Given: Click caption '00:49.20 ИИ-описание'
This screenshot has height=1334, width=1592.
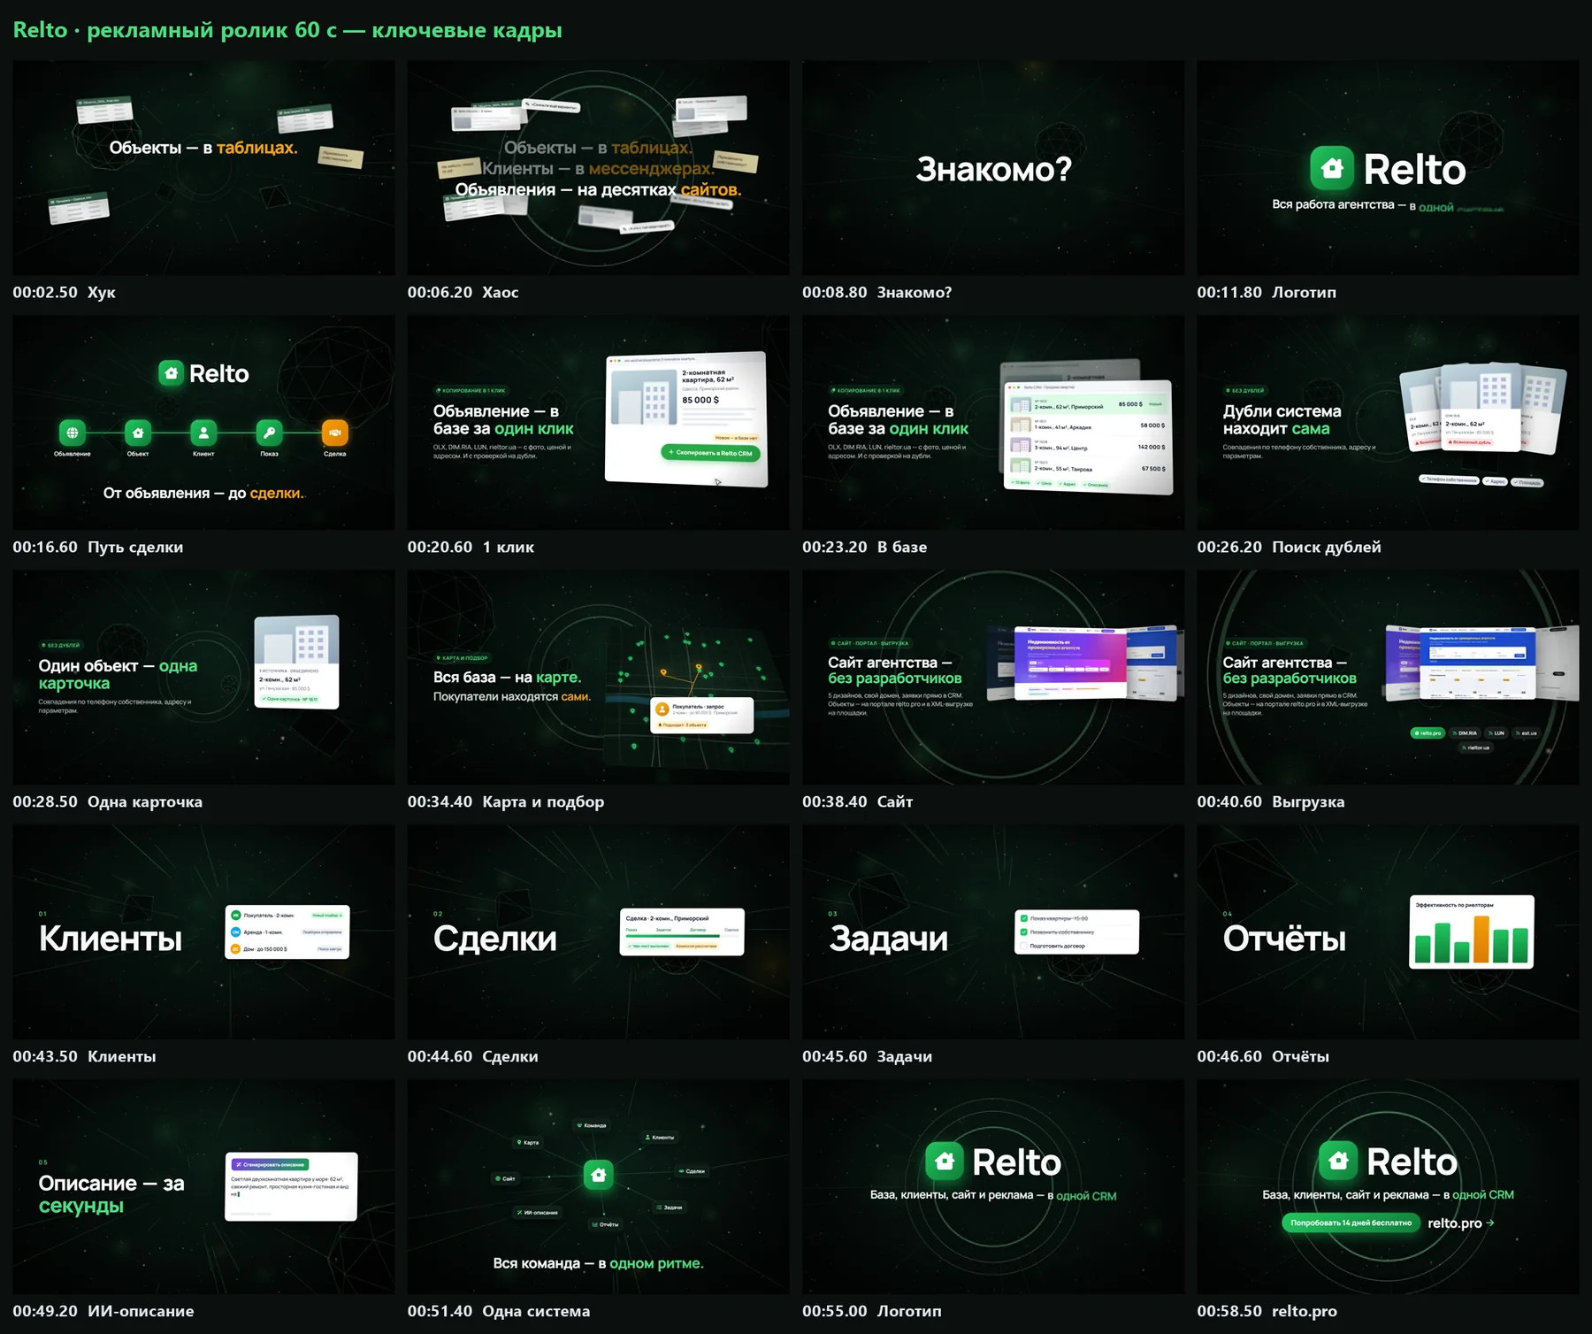Looking at the screenshot, I should 103,1311.
